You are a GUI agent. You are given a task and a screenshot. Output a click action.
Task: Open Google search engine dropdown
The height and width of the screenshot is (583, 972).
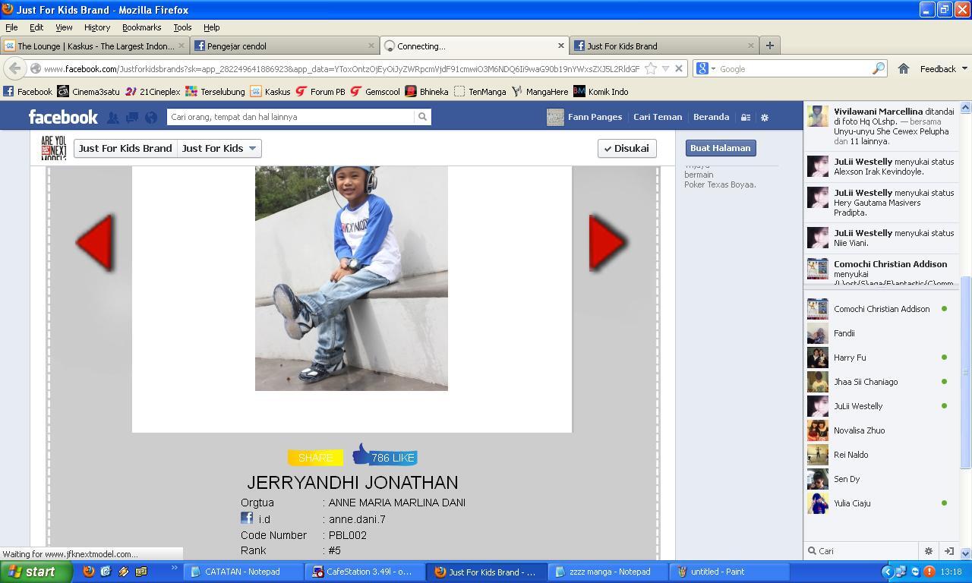coord(706,68)
